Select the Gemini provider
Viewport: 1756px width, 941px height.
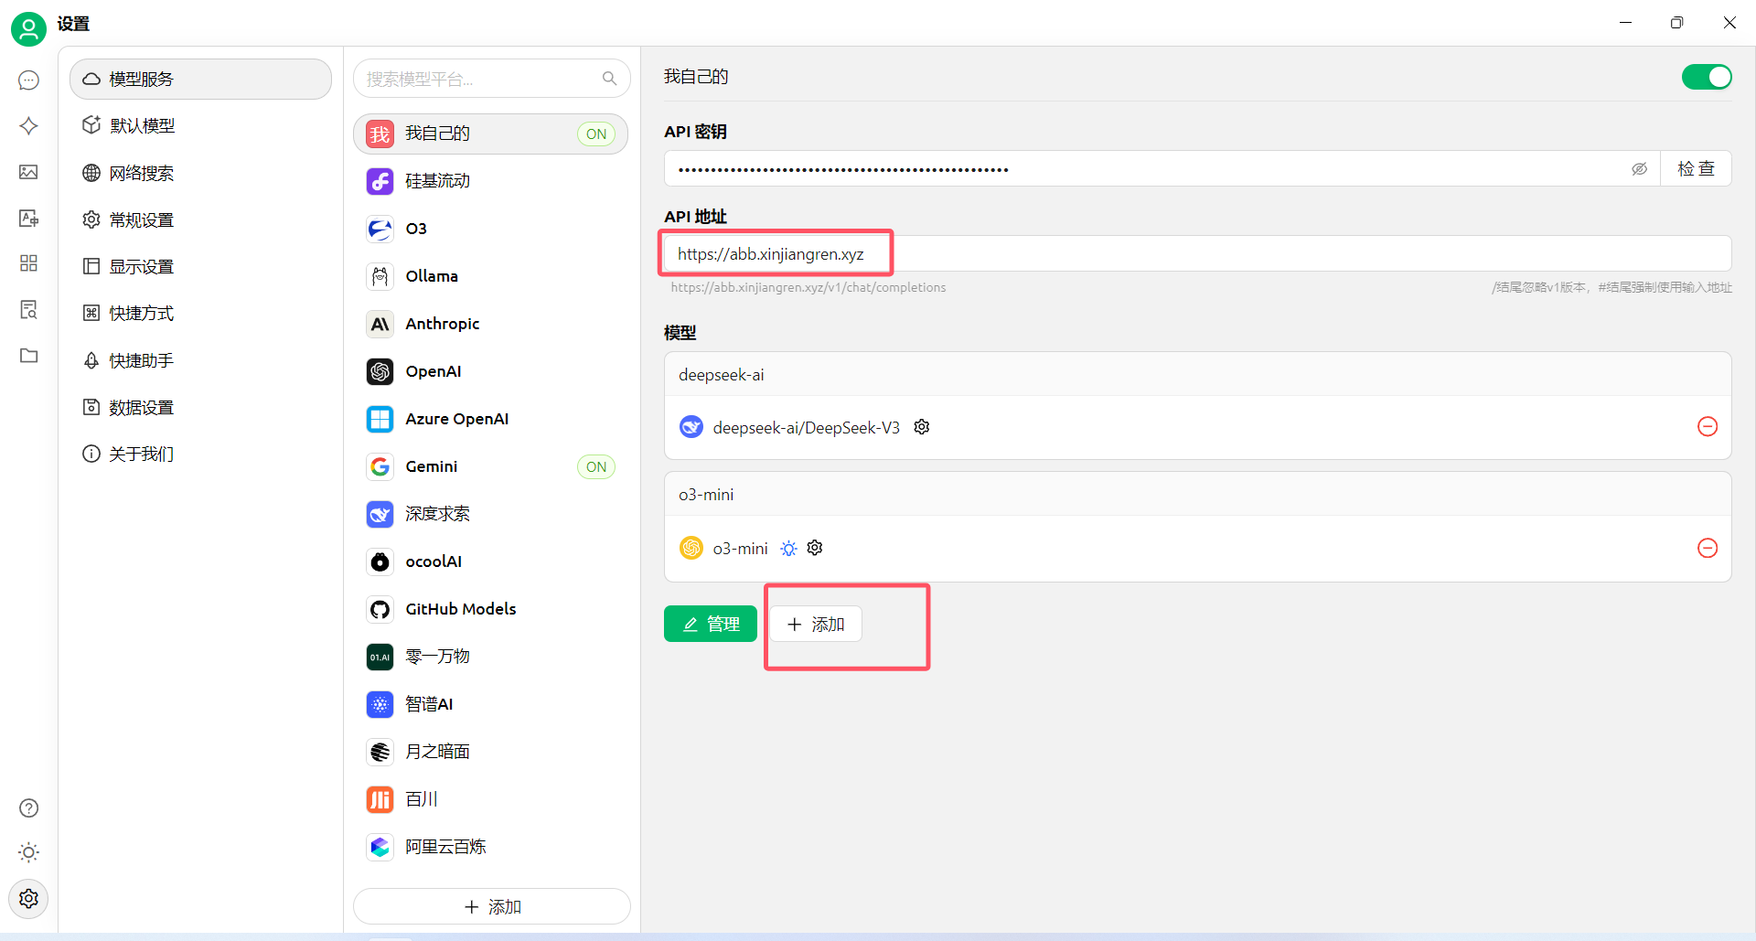click(x=491, y=466)
